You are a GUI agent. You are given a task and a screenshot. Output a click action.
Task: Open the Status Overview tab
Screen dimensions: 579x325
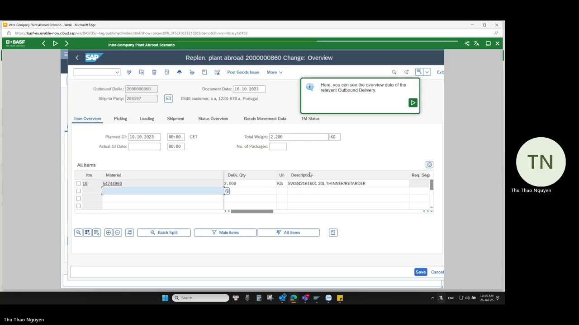click(213, 119)
